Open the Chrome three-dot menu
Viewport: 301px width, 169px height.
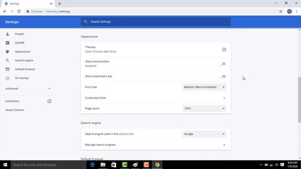[x=297, y=11]
